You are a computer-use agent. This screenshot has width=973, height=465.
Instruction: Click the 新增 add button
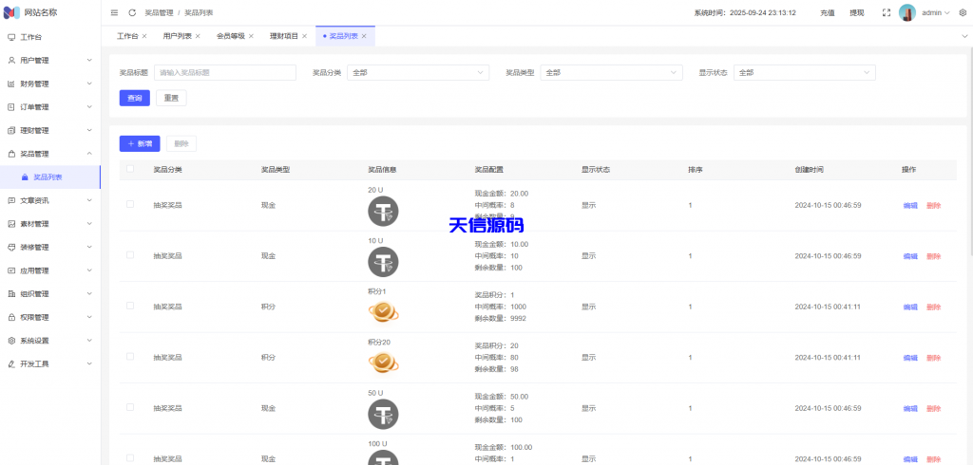point(140,143)
